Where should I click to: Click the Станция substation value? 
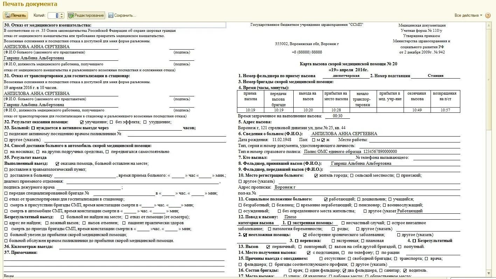click(435, 75)
